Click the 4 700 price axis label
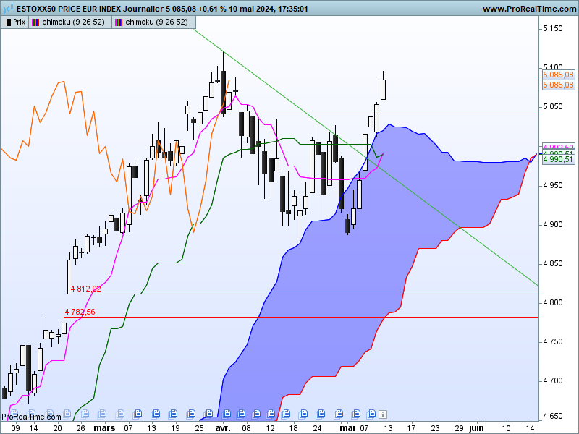This screenshot has height=434, width=579. coord(553,381)
